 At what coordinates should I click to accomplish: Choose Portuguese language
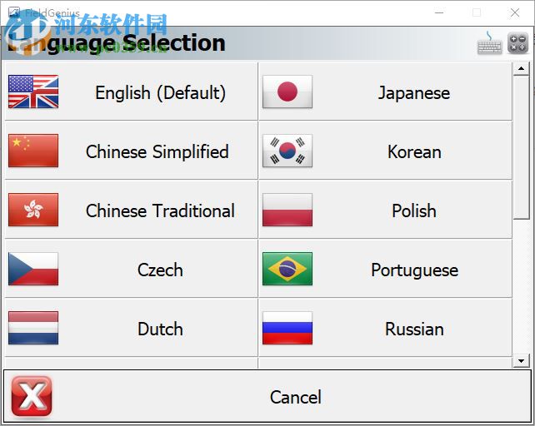point(386,269)
